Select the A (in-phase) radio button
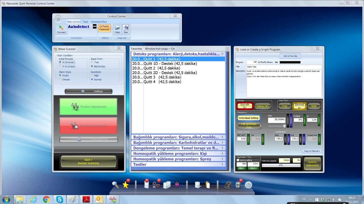 pyautogui.click(x=60, y=67)
